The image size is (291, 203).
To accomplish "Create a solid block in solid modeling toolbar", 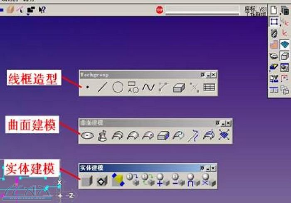I will pyautogui.click(x=87, y=181).
